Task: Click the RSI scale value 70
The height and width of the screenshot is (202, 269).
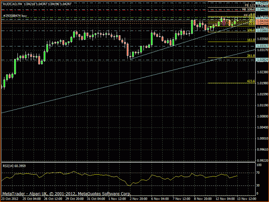Action: [258, 173]
